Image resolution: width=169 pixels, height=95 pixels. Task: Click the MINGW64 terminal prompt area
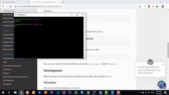tap(49, 37)
